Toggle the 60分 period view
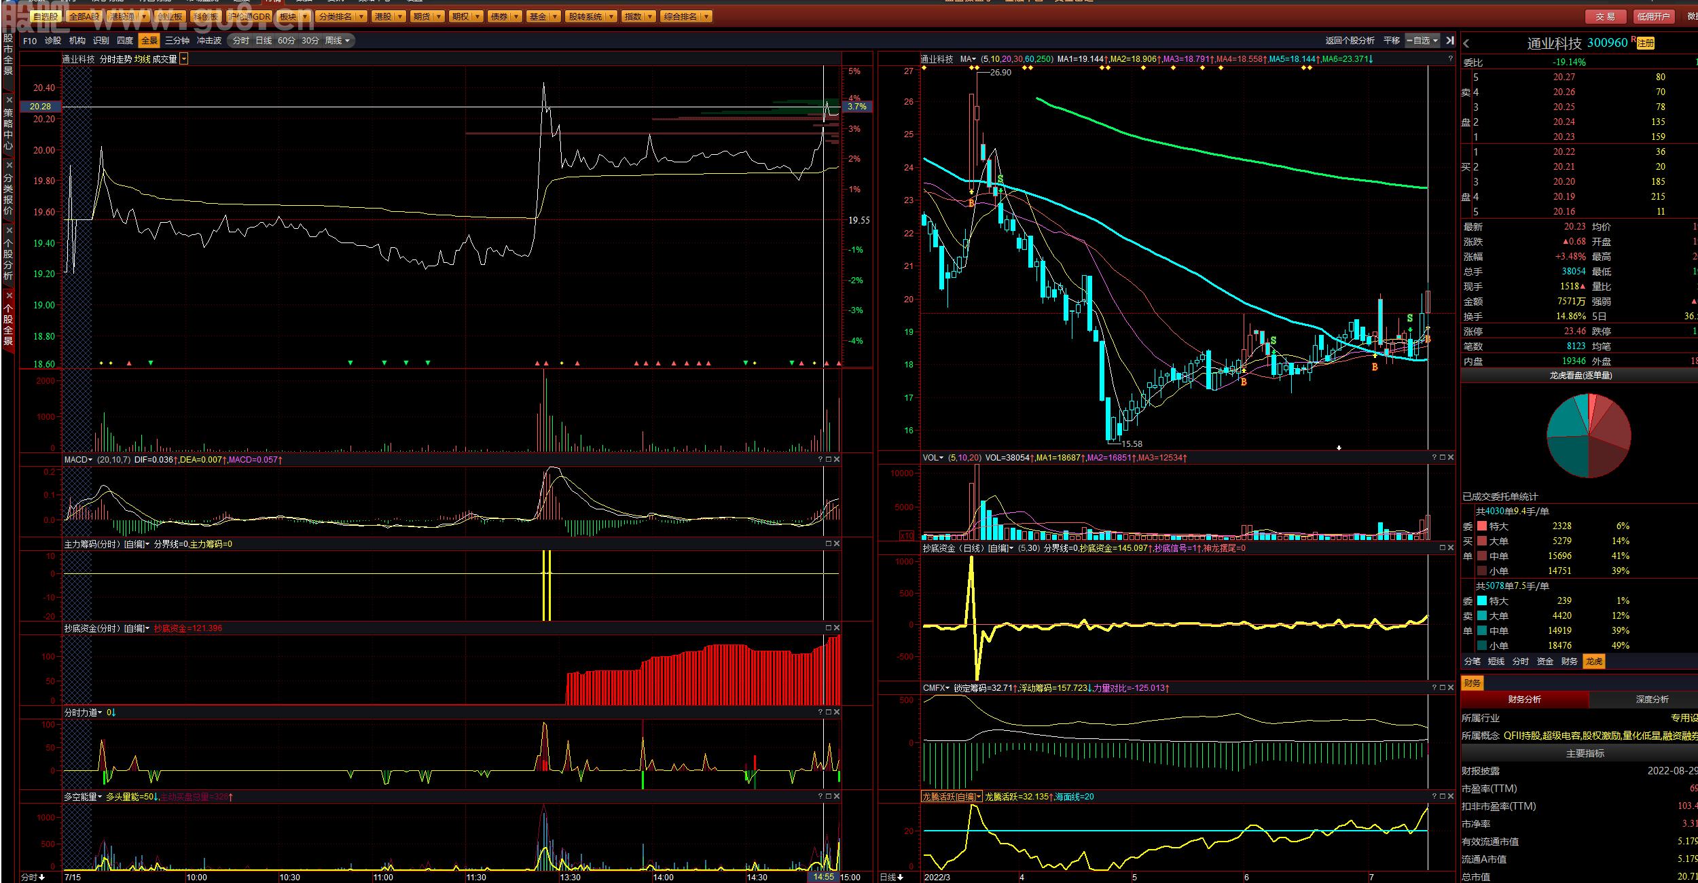This screenshot has height=883, width=1698. pos(287,41)
